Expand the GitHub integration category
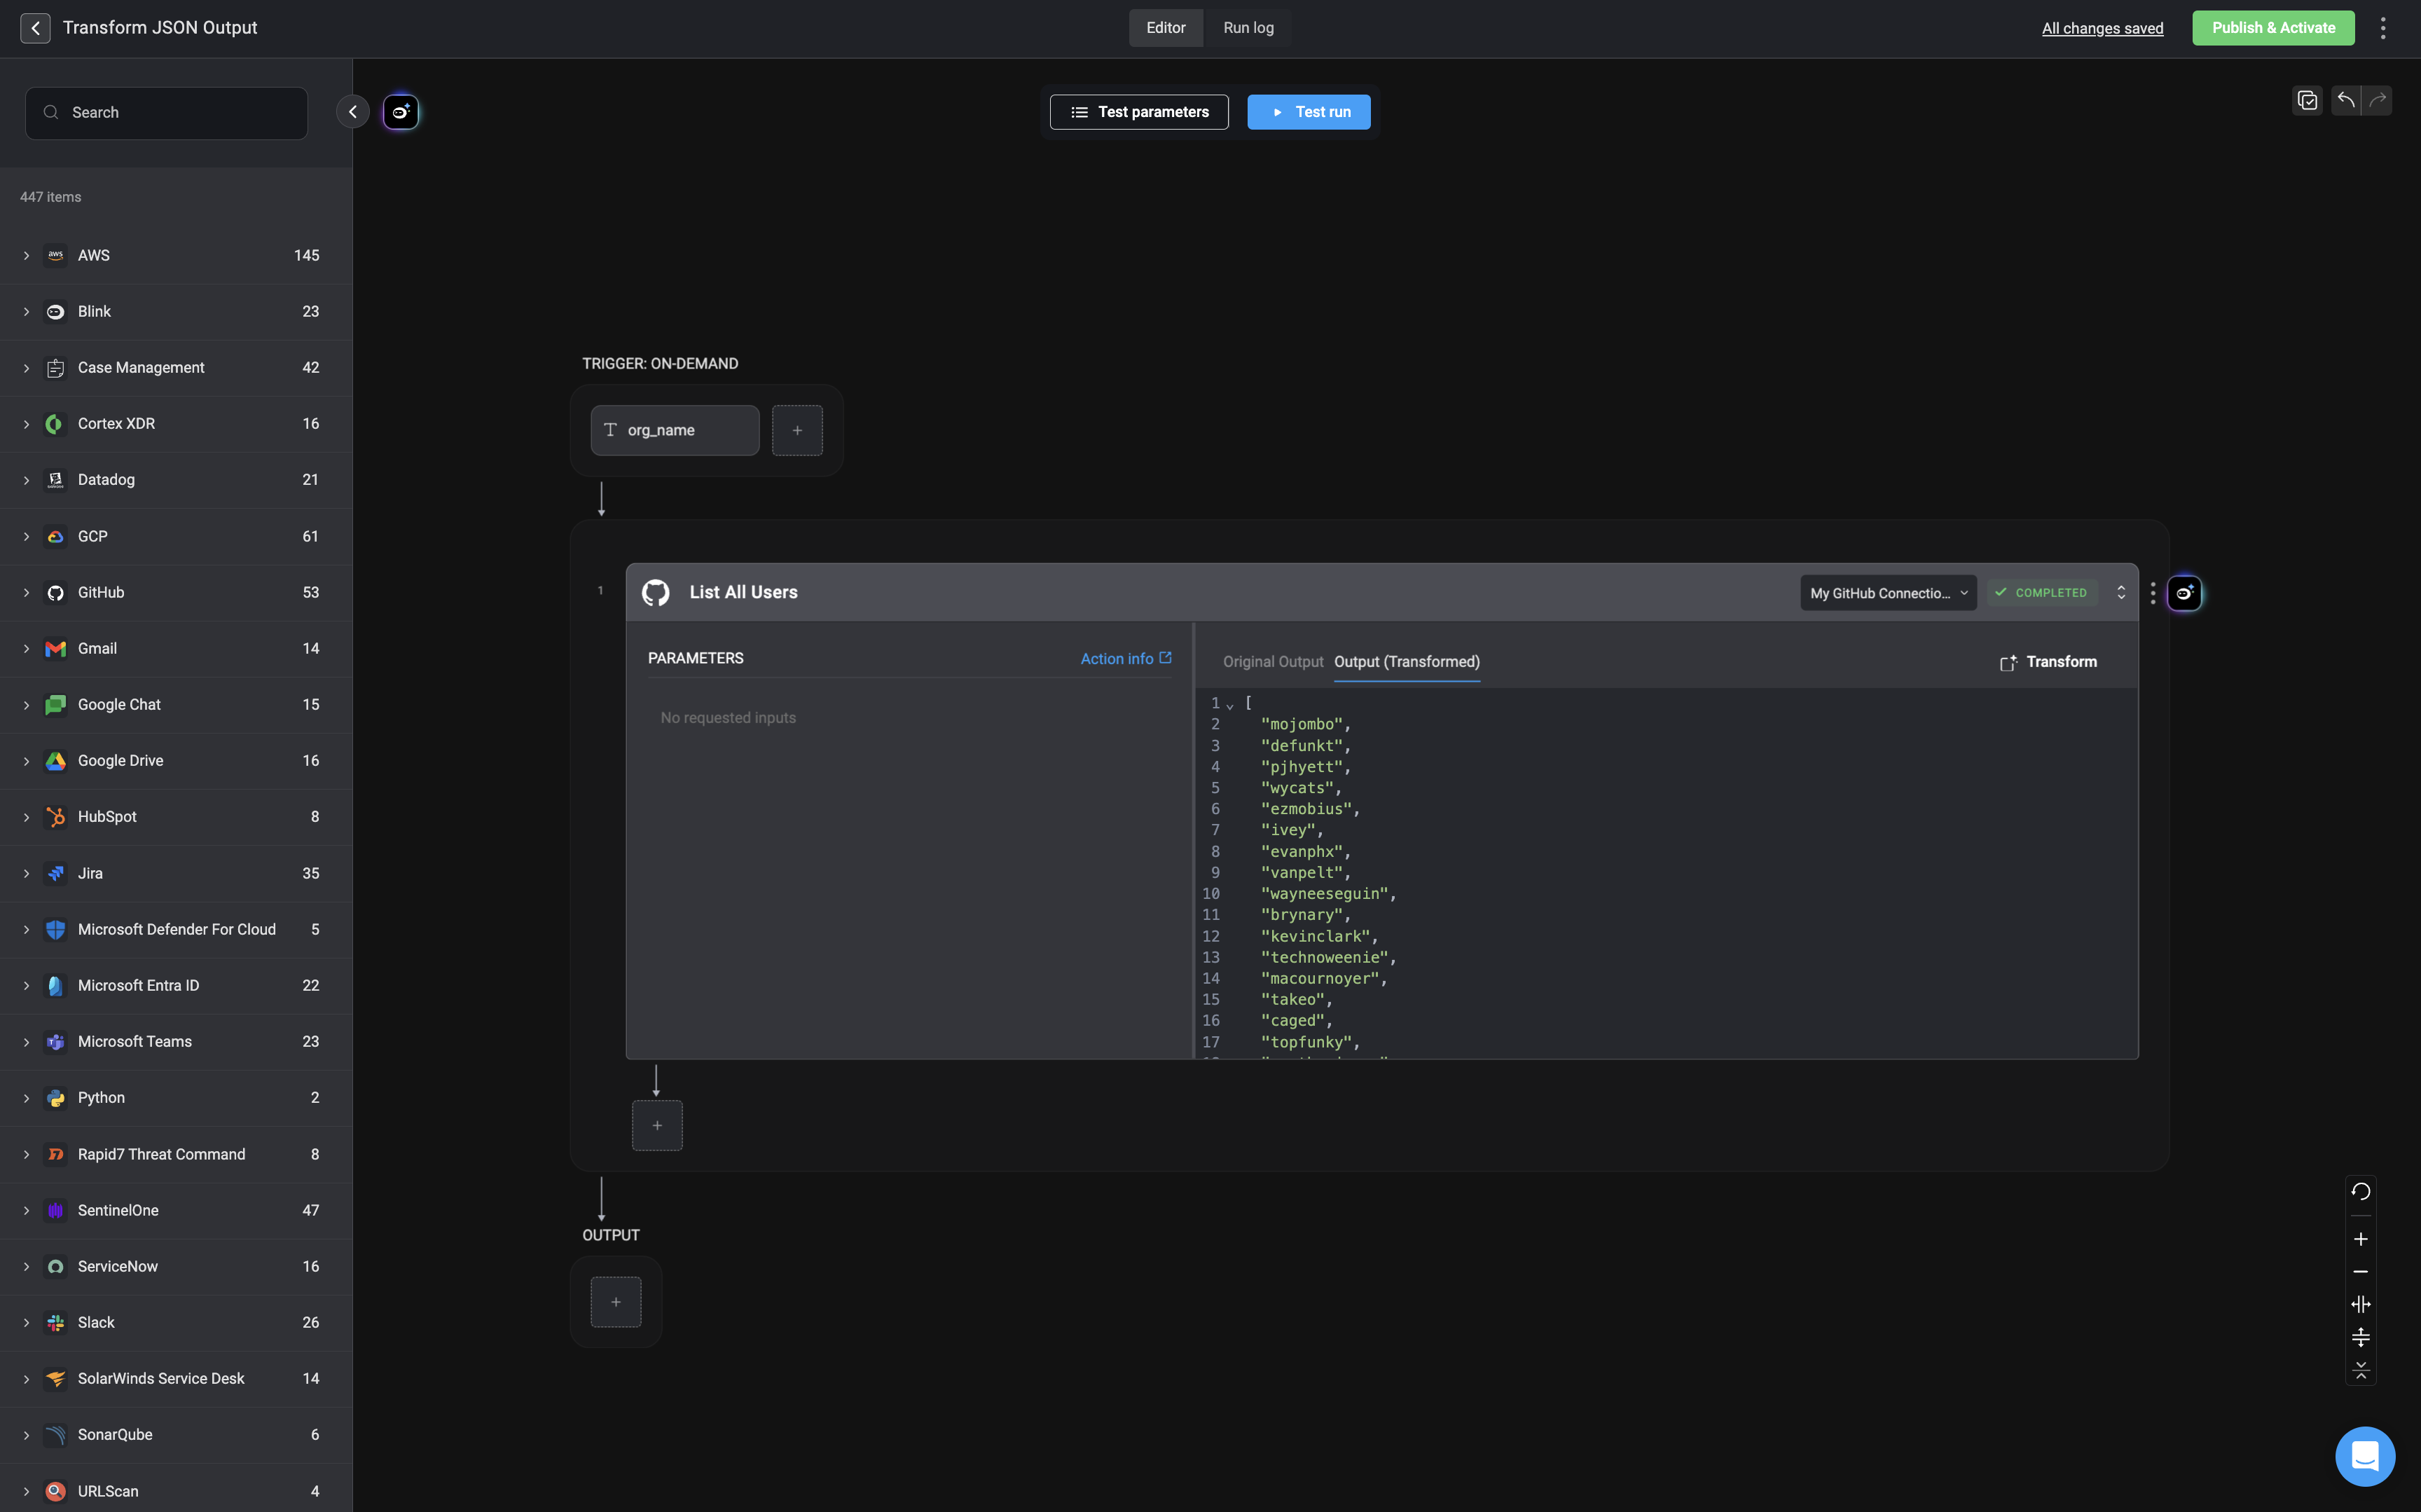The height and width of the screenshot is (1512, 2421). (x=27, y=593)
